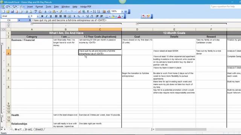Image resolution: width=241 pixels, height=135 pixels.
Task: Save the workbook with the floppy disk icon
Action: (x=12, y=12)
